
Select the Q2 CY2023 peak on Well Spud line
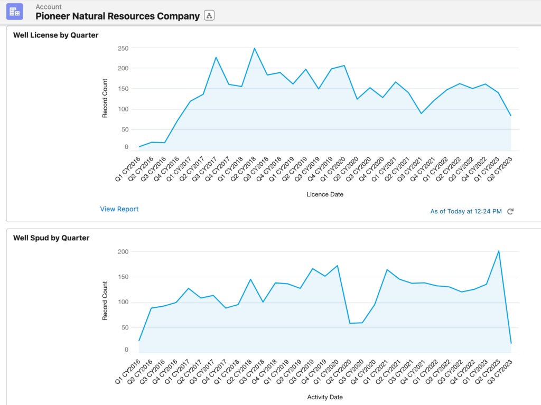point(499,251)
